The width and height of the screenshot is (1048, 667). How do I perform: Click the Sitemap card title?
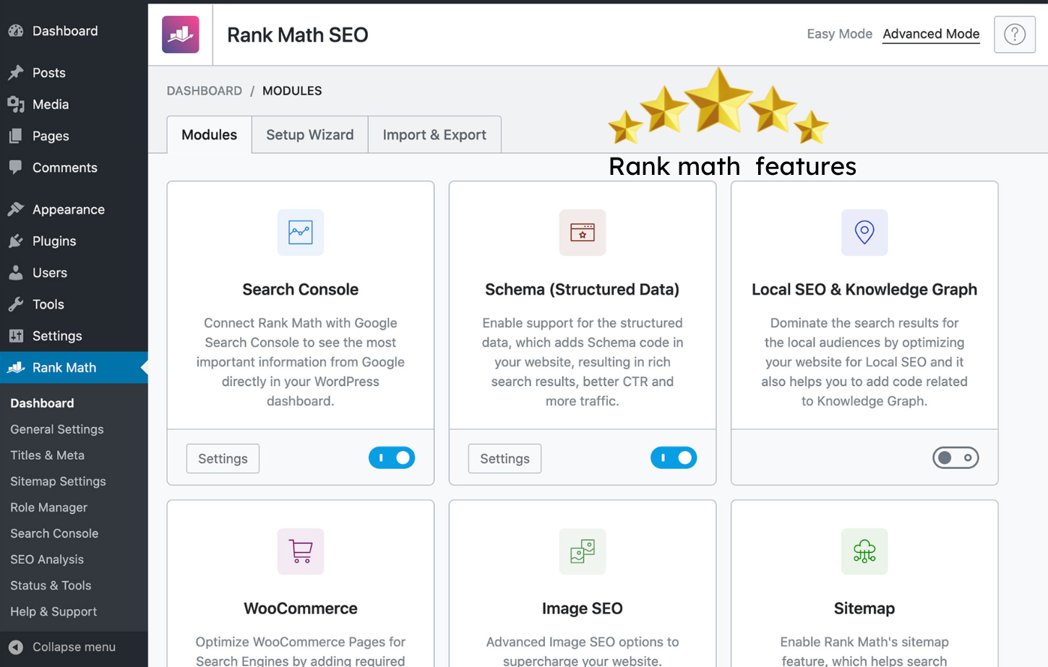tap(864, 608)
